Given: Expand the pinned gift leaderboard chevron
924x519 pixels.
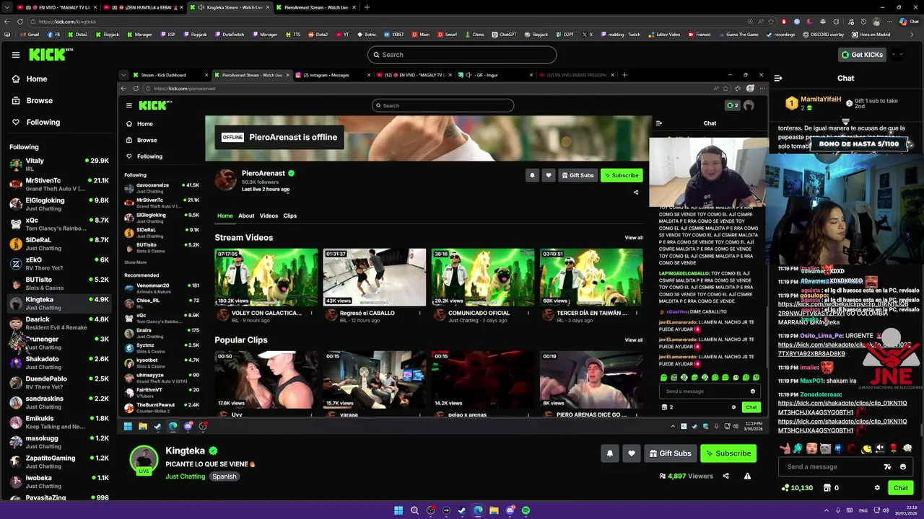Looking at the screenshot, I should (x=845, y=123).
